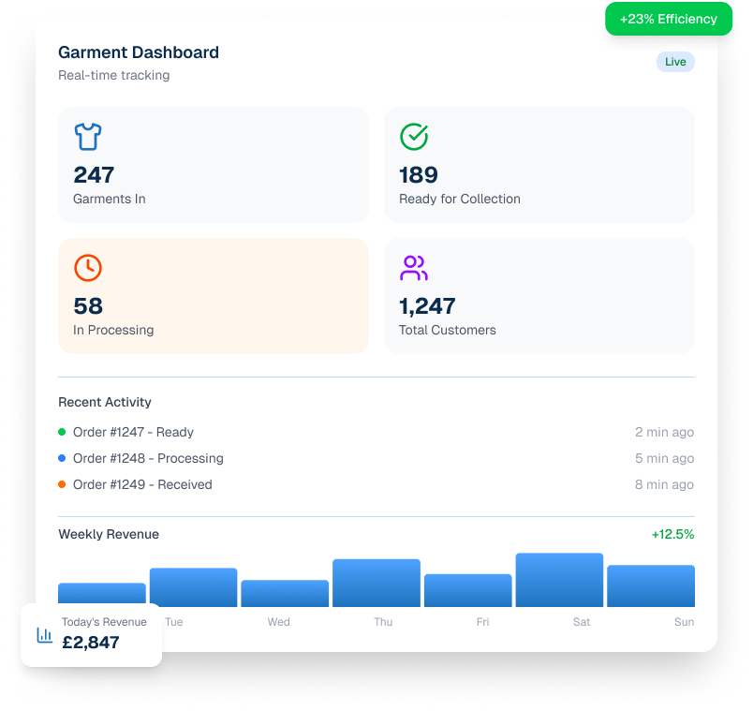Open the 1,247 Total Customers card
753x711 pixels.
tap(539, 296)
